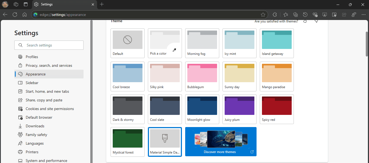Open the Workspaces icon in title bar
369x163 pixels.
(16, 4)
